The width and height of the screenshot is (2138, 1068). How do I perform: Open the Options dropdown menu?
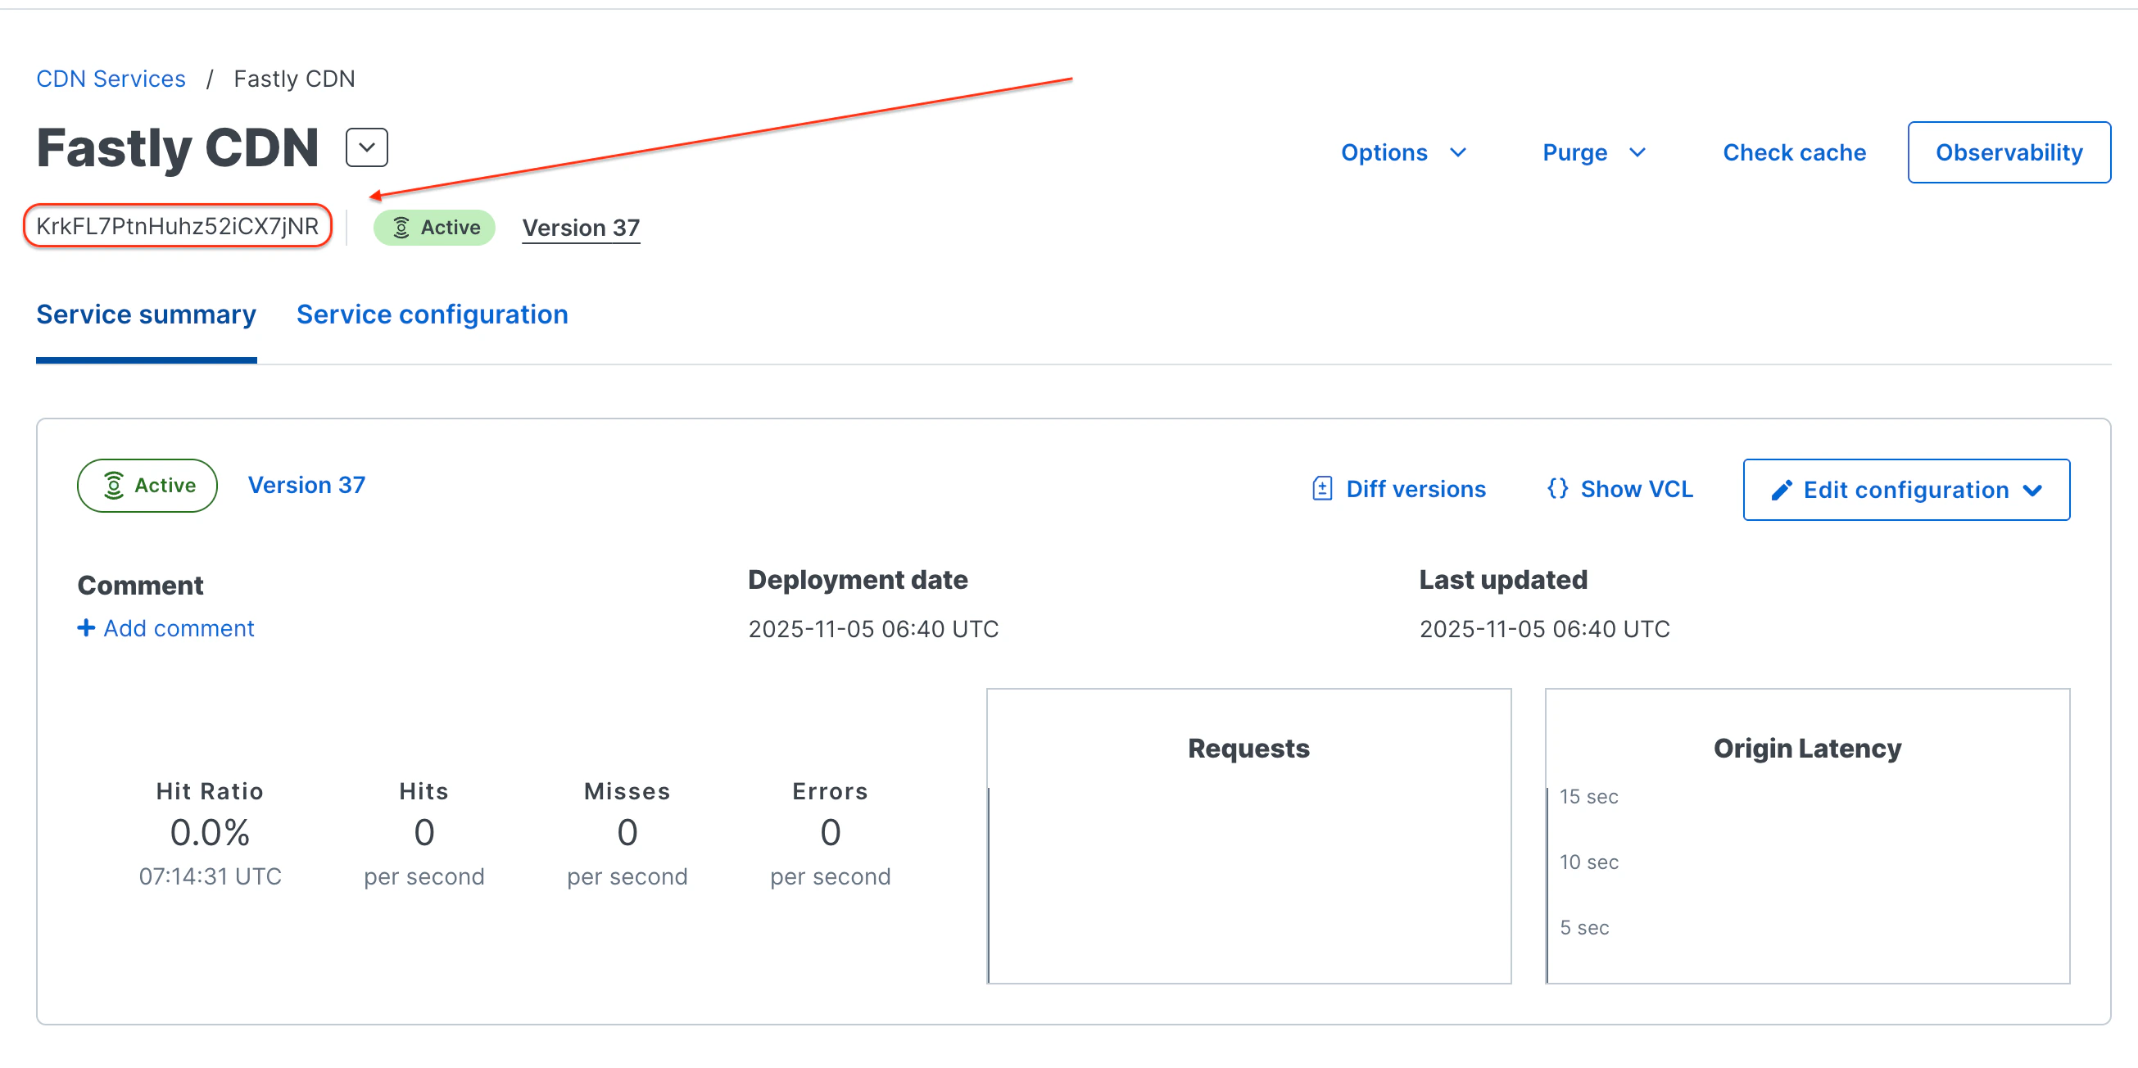click(x=1402, y=152)
